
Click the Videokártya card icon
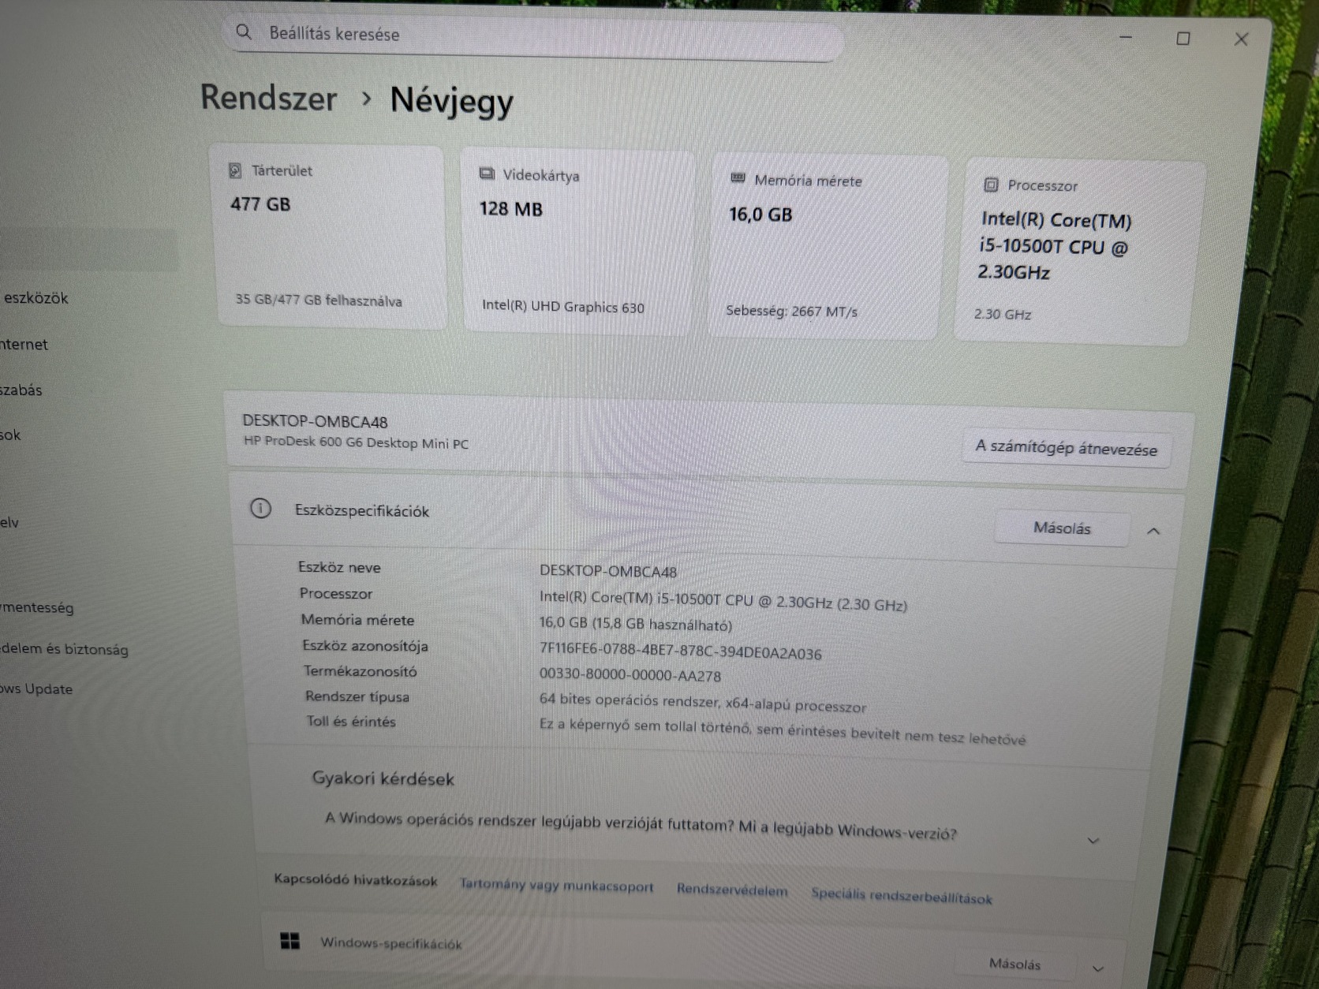tap(487, 174)
